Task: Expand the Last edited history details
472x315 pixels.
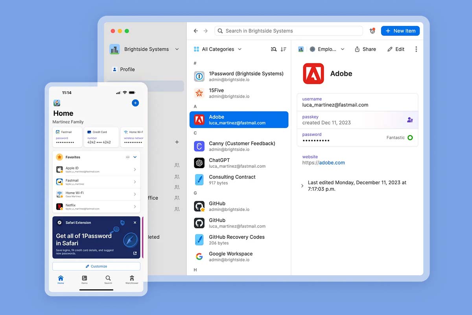Action: [302, 186]
